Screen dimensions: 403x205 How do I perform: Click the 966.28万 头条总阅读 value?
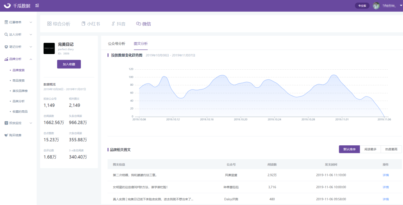coord(78,123)
